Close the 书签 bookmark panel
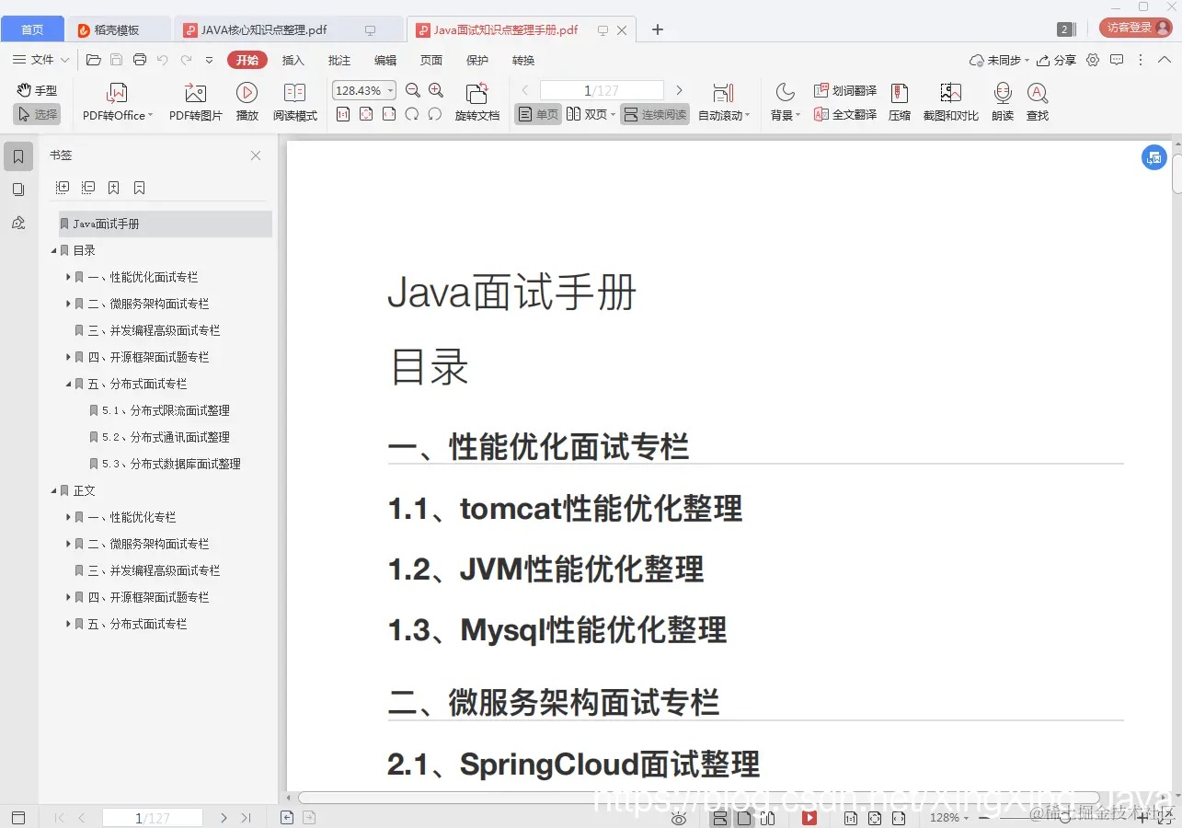1182x828 pixels. [x=256, y=155]
